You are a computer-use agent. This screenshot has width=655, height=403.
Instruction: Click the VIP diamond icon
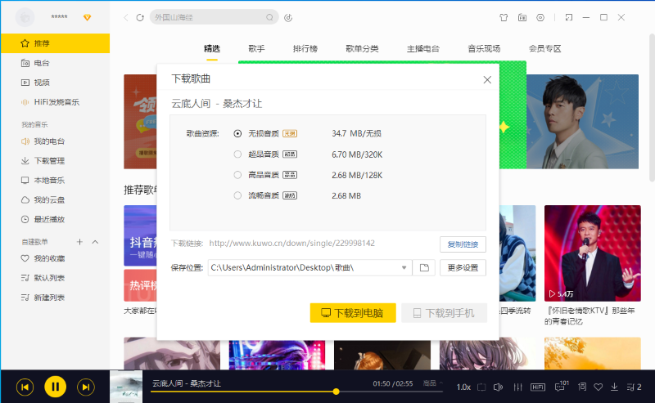click(x=88, y=17)
